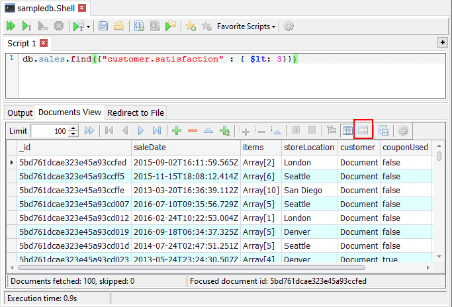Viewport: 452px width, 307px height.
Task: Go to next page of results
Action: [x=141, y=131]
